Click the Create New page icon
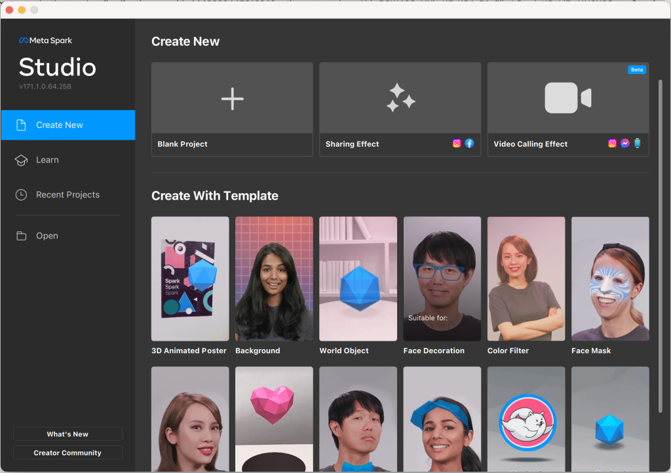 21,125
